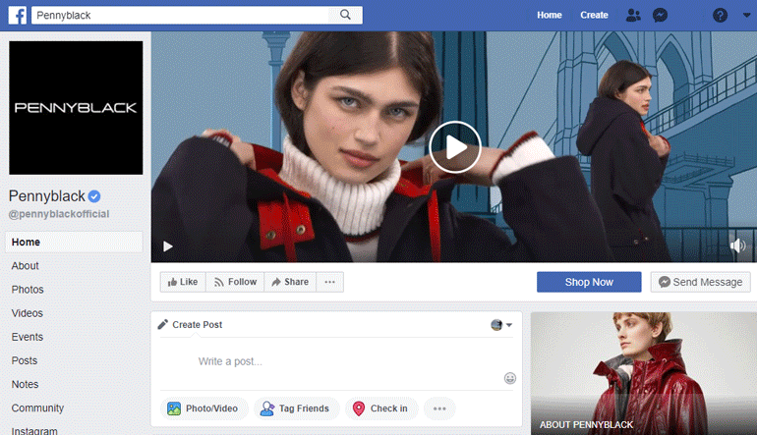Share the Pennyblack page
The height and width of the screenshot is (435, 757).
click(x=290, y=282)
